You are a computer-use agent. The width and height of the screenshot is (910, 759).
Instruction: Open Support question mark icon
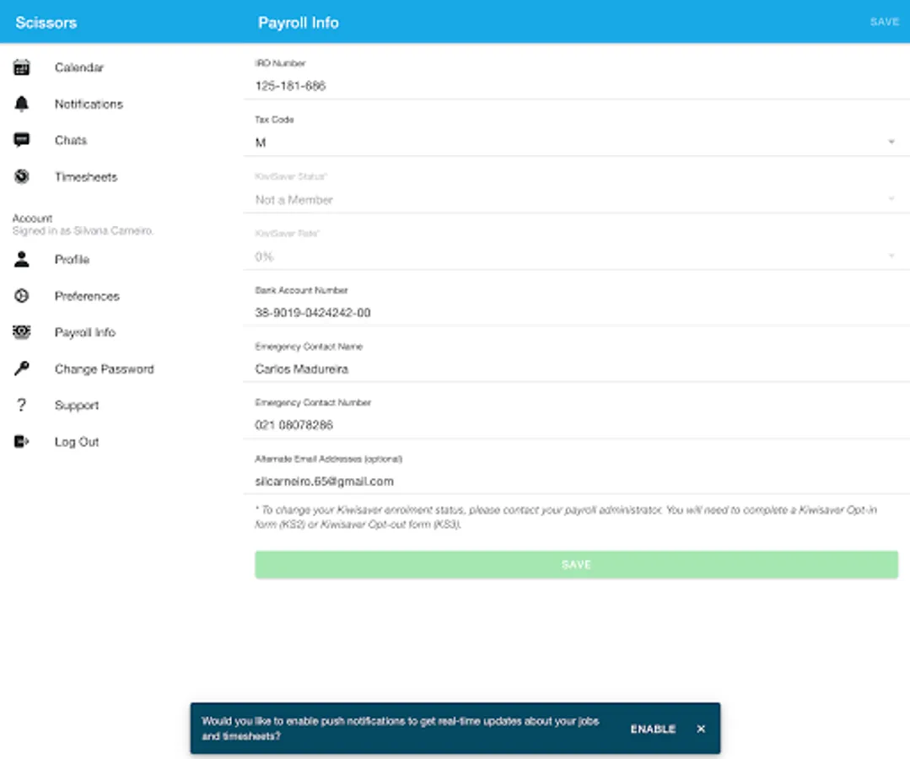click(21, 405)
